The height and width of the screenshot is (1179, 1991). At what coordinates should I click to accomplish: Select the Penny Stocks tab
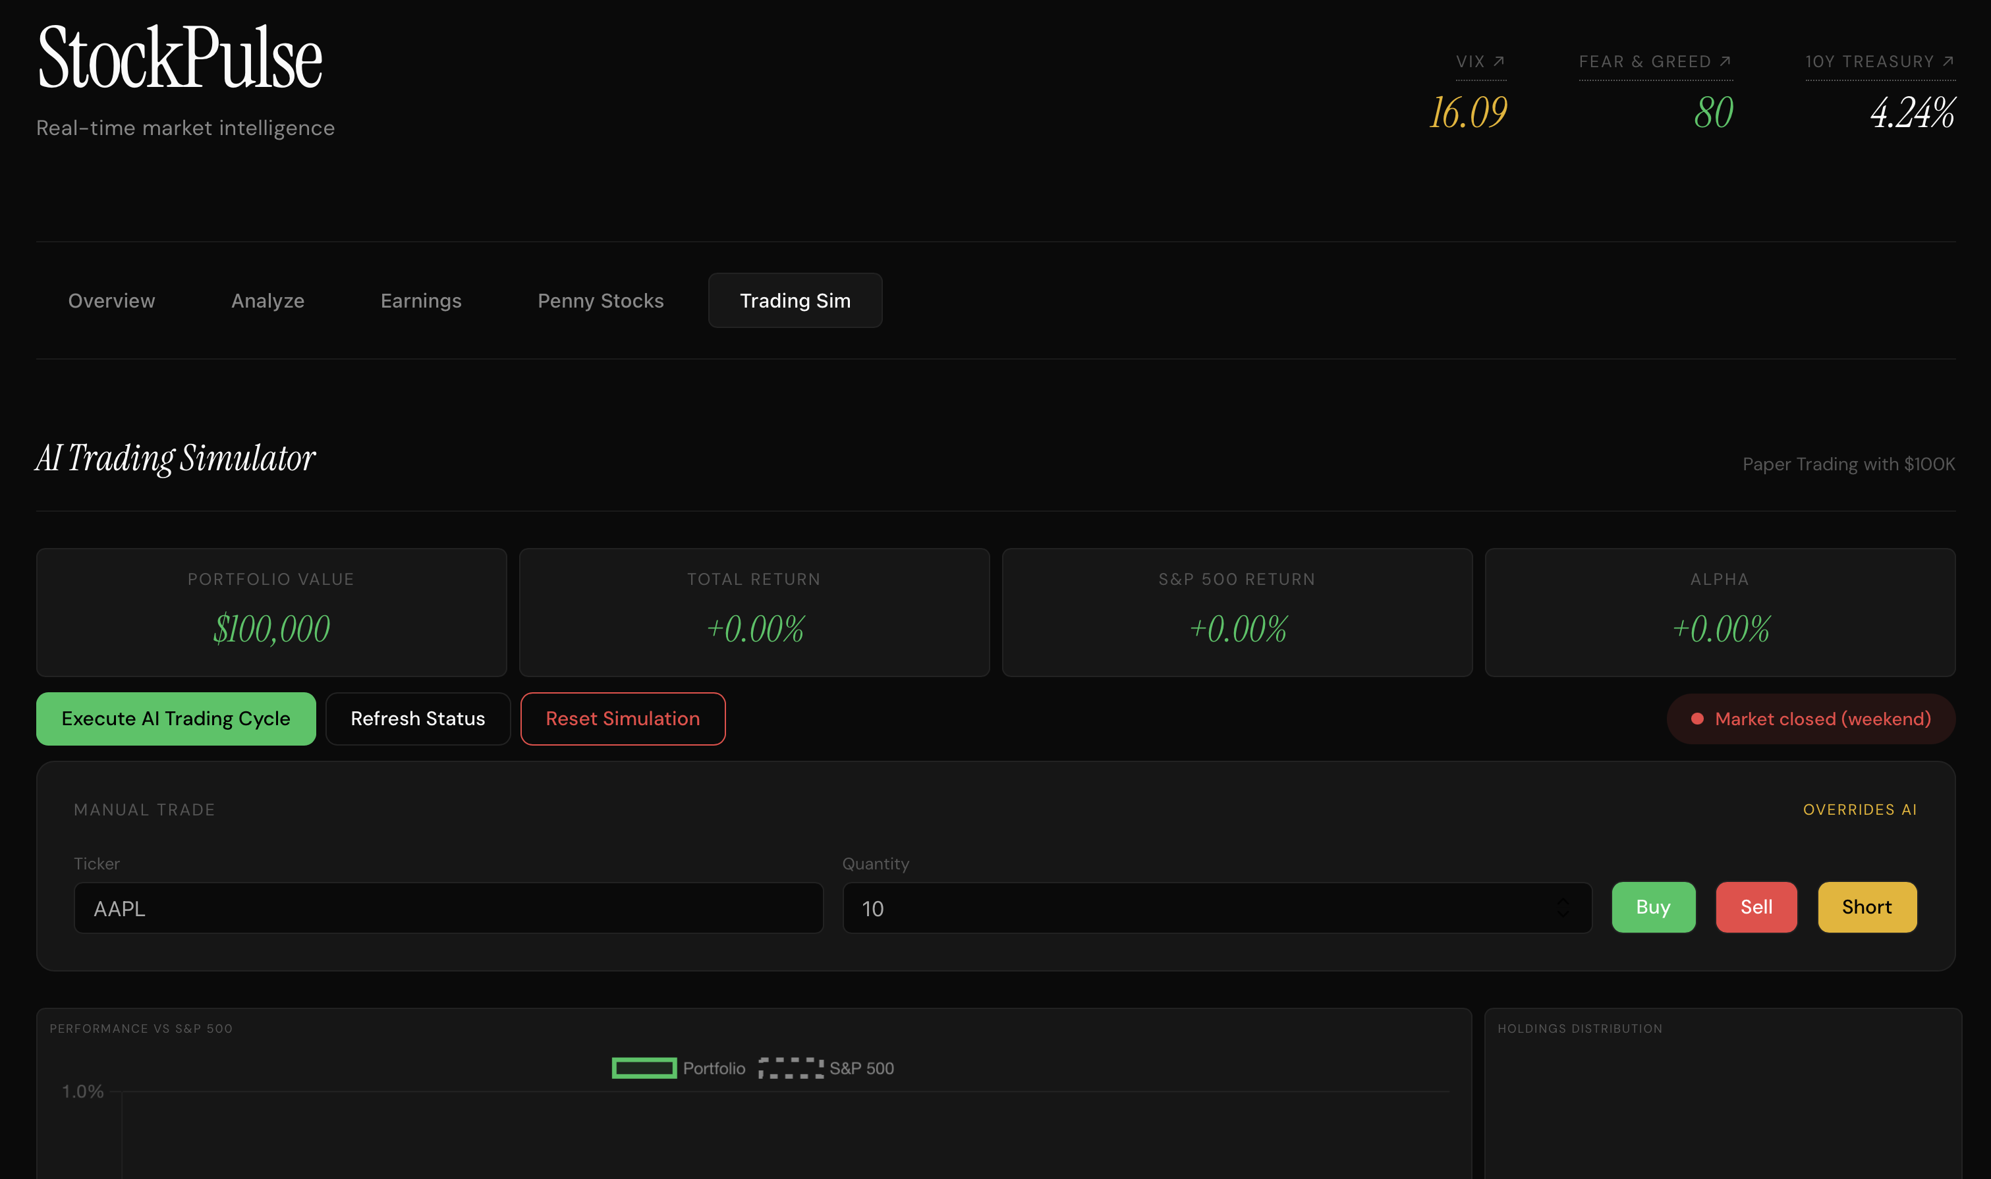pos(600,301)
